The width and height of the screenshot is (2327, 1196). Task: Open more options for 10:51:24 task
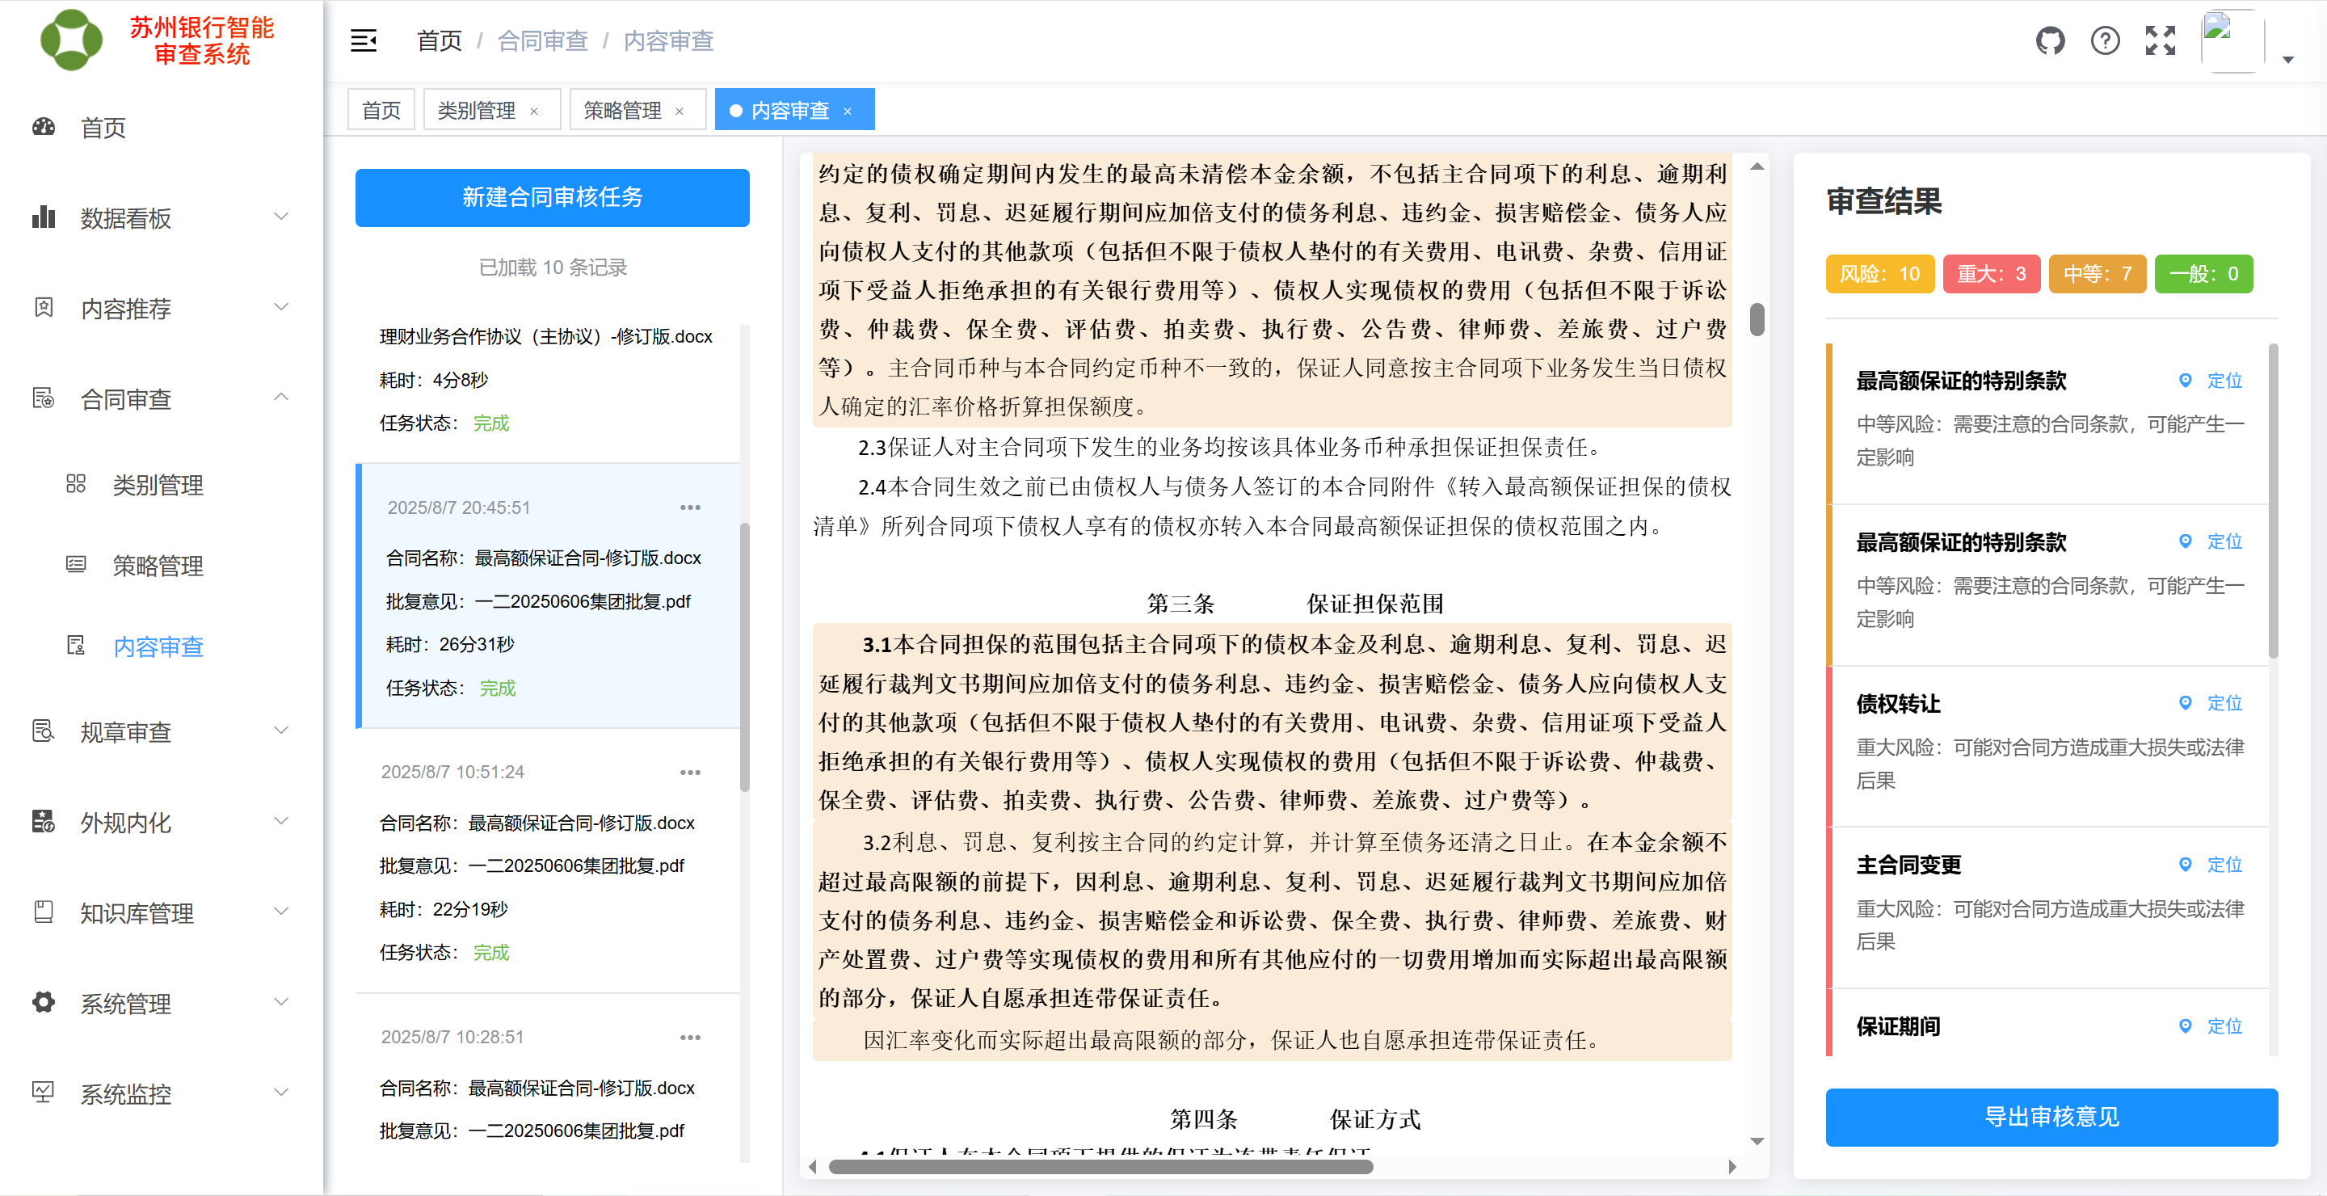point(690,773)
